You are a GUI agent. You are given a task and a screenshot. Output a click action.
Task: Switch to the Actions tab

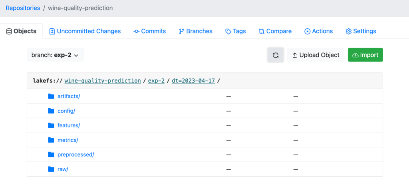319,31
